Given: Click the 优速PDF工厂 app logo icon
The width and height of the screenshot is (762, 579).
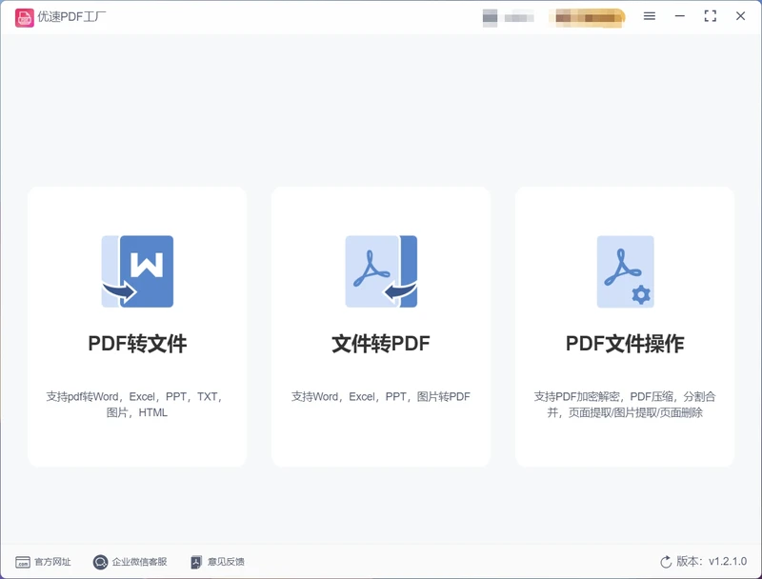Looking at the screenshot, I should pyautogui.click(x=25, y=17).
